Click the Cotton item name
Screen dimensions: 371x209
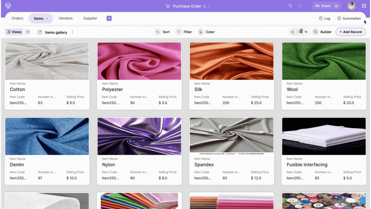tap(17, 89)
